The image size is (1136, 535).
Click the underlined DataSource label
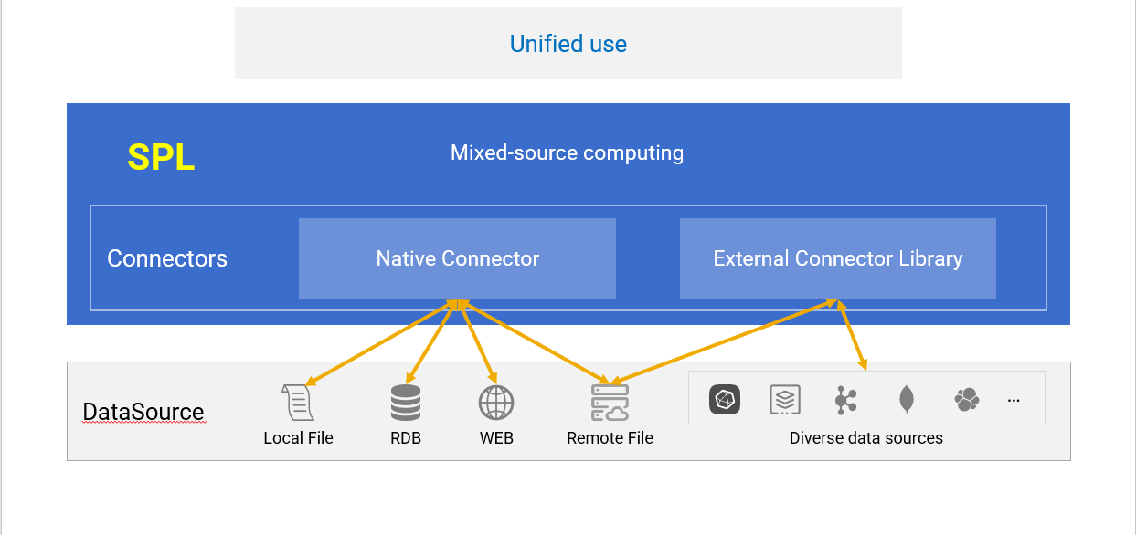[x=143, y=412]
